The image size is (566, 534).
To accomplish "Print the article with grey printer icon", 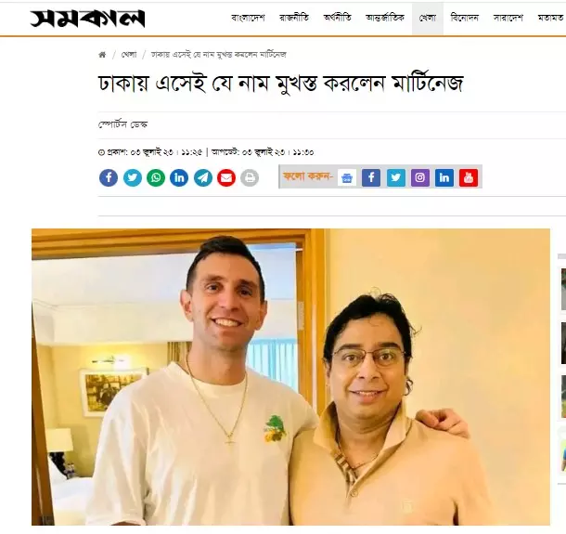I will pos(250,177).
